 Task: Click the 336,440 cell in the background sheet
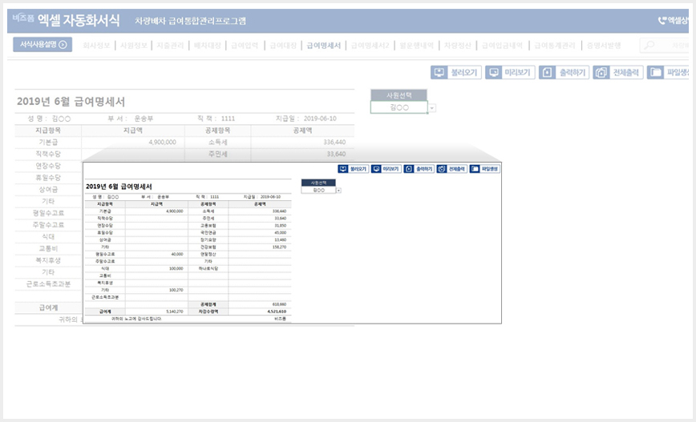303,142
